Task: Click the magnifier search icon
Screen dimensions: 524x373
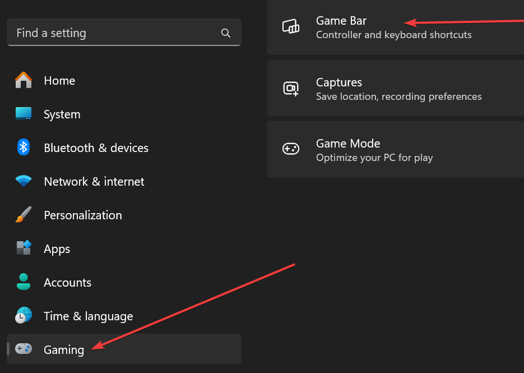Action: pos(226,33)
